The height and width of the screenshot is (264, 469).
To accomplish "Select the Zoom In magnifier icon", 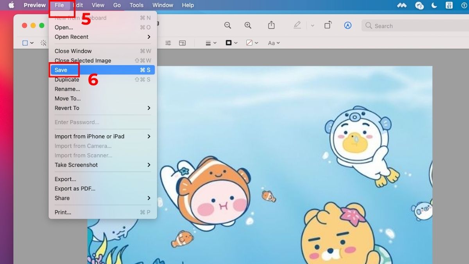I will [x=248, y=25].
